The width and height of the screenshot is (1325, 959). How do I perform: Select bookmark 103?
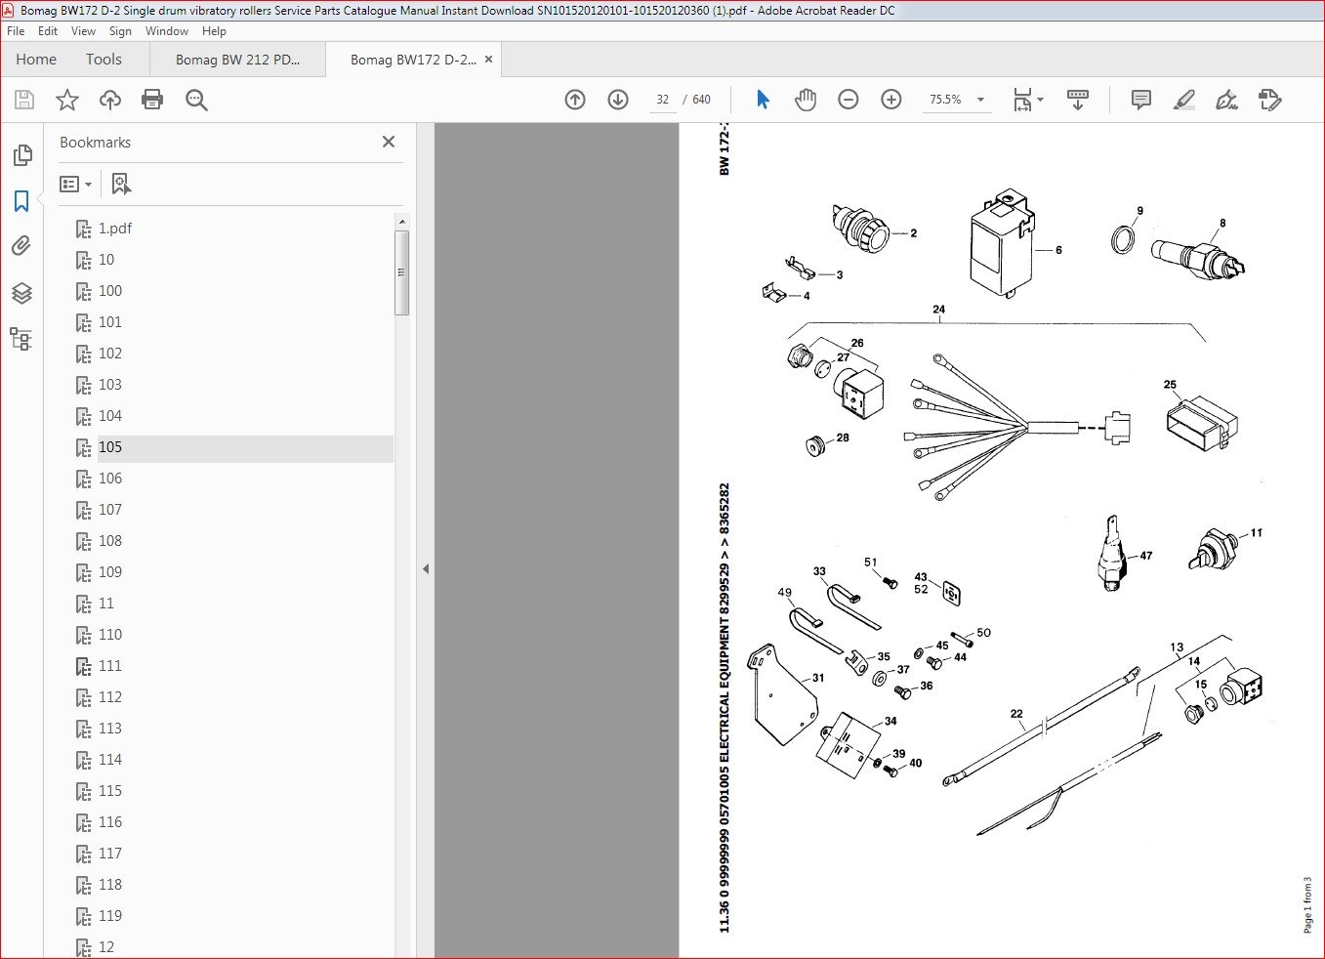point(110,385)
